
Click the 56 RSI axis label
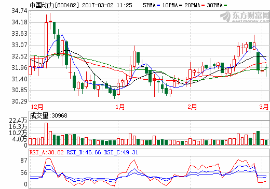(24, 173)
